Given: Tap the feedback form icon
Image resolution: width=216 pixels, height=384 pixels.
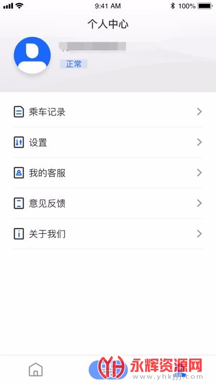Looking at the screenshot, I should click(x=19, y=203).
